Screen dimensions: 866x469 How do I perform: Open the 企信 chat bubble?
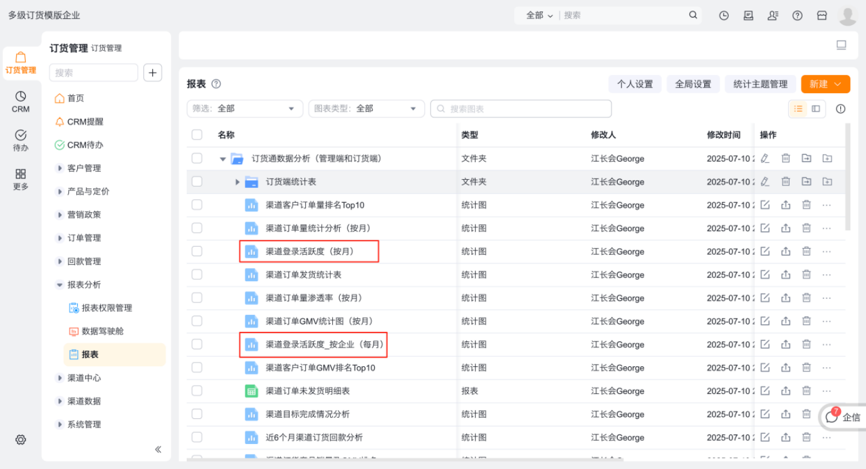point(843,417)
